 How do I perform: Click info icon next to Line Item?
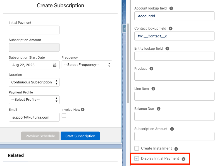point(153,89)
